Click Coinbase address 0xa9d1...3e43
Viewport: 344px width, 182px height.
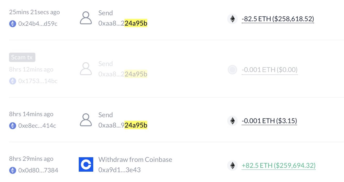pos(120,170)
